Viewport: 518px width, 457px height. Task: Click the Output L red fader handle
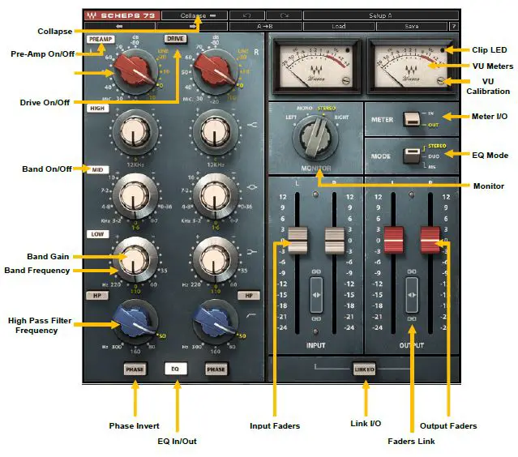coord(393,240)
